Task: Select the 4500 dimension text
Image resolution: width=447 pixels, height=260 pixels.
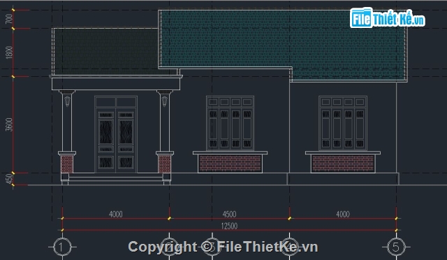Action: click(229, 214)
